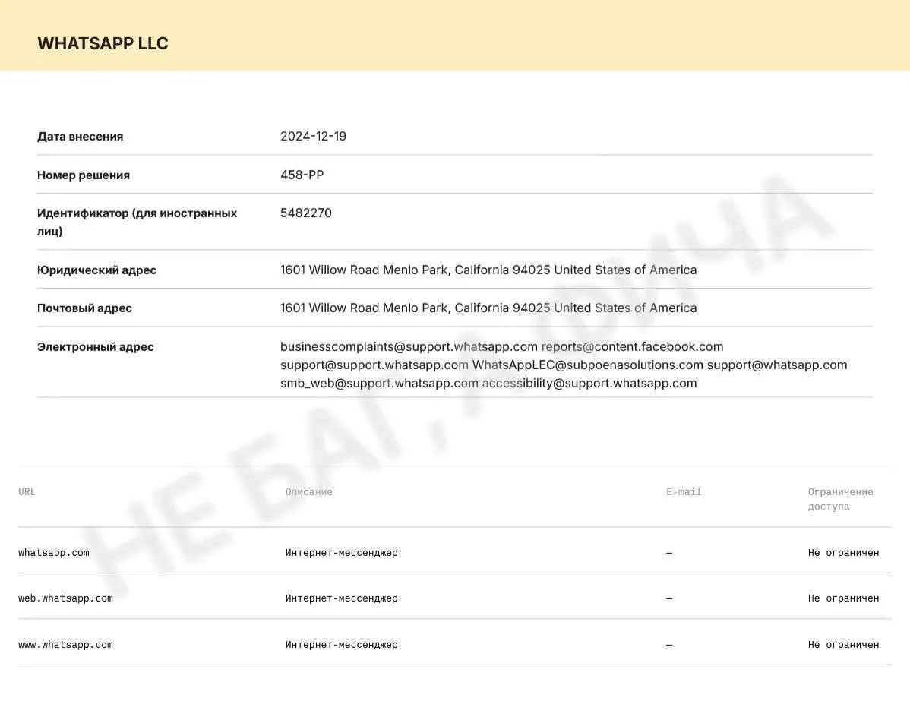
Task: Click the web.whatsapp.com URL cell
Action: pos(65,598)
